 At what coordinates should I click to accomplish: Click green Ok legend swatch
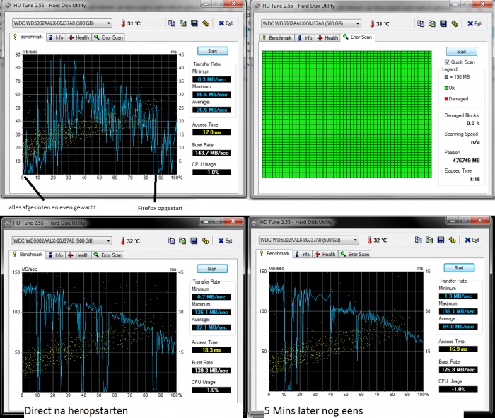446,88
